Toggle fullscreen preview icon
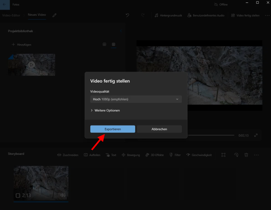This screenshot has width=271, height=210. click(x=256, y=135)
